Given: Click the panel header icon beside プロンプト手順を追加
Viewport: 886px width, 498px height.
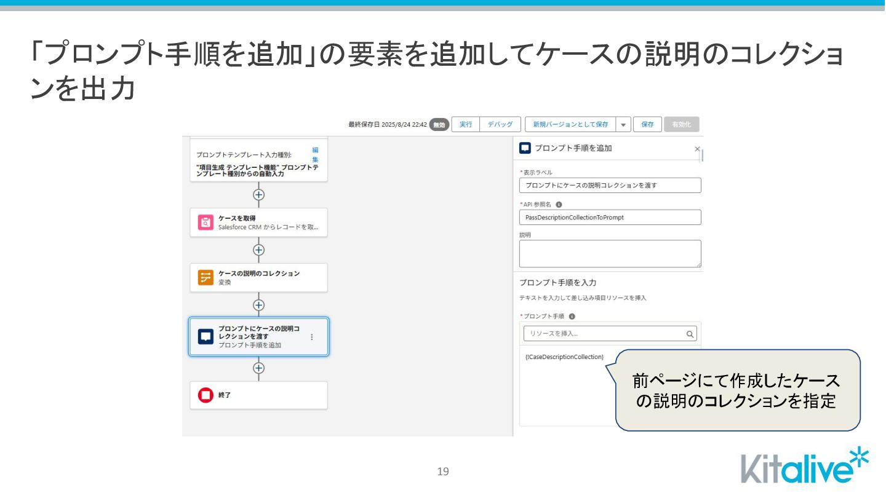Looking at the screenshot, I should click(x=525, y=148).
